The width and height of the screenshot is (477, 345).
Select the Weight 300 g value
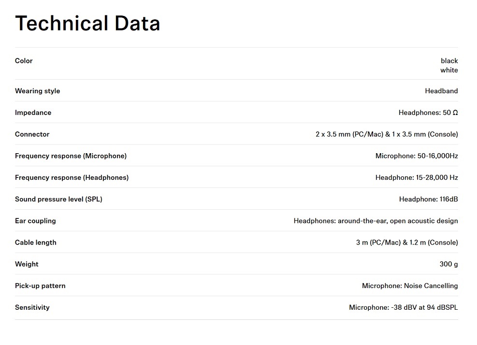coord(448,264)
